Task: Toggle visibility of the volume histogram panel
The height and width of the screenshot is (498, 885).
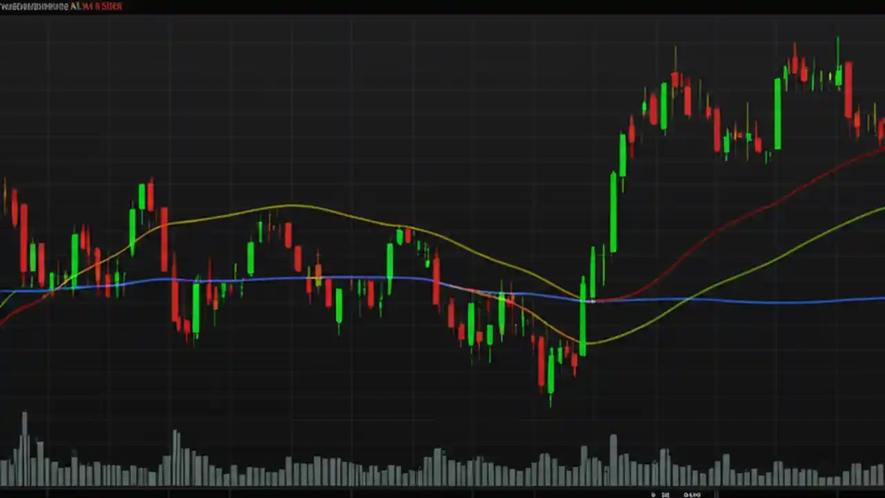Action: [x=442, y=456]
